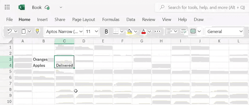
Task: Select row 4 header
Action: (x=6, y=65)
